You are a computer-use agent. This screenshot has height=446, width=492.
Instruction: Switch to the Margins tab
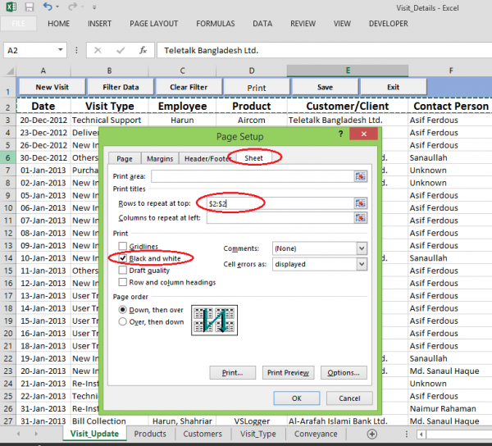click(x=159, y=158)
